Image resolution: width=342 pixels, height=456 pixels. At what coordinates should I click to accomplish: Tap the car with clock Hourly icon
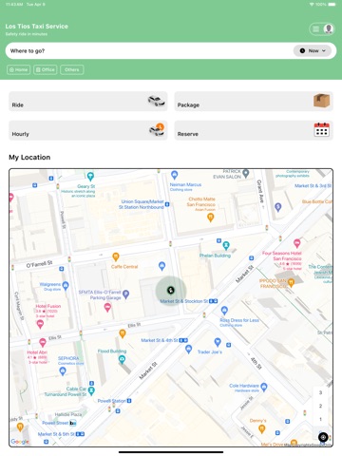[x=157, y=129]
